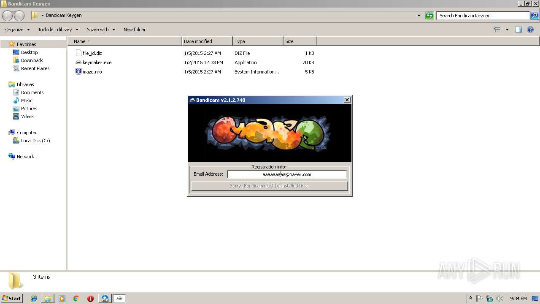Select the maze.nfo file icon

78,72
